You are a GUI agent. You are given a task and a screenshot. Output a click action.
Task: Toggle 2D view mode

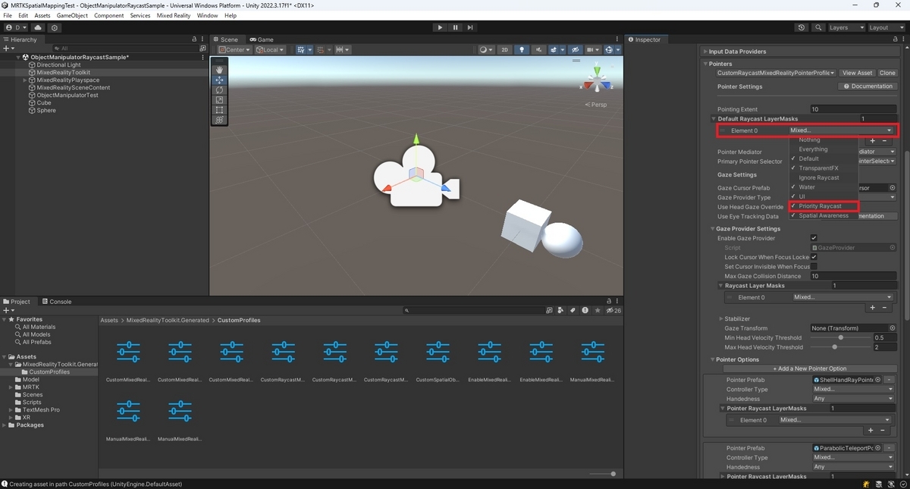[505, 50]
